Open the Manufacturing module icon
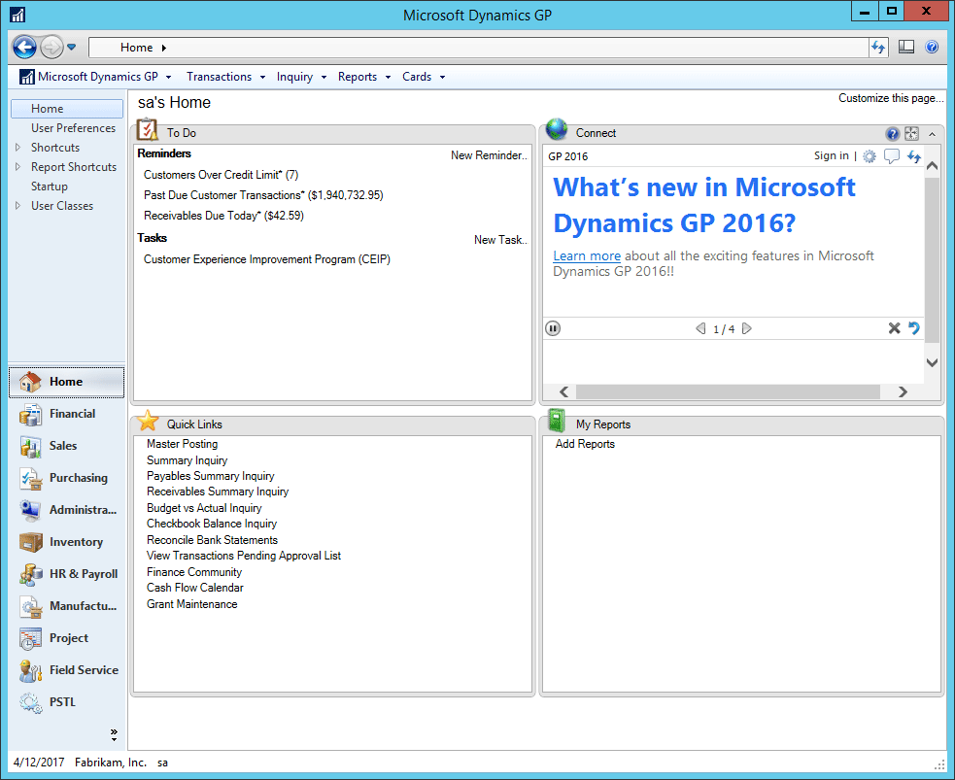This screenshot has width=955, height=780. coord(30,606)
